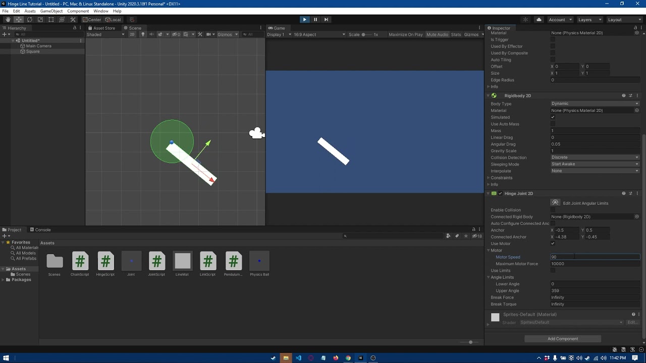Toggle scene audio speaker icon

click(x=151, y=34)
